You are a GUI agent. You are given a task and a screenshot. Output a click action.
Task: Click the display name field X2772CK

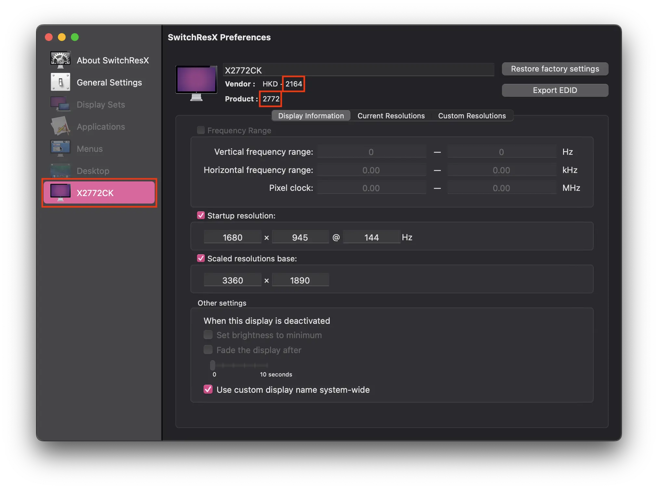[358, 70]
